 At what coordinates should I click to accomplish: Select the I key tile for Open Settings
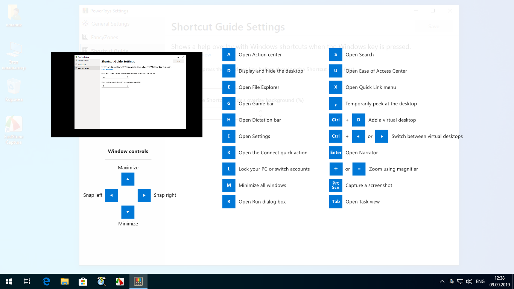click(x=229, y=136)
